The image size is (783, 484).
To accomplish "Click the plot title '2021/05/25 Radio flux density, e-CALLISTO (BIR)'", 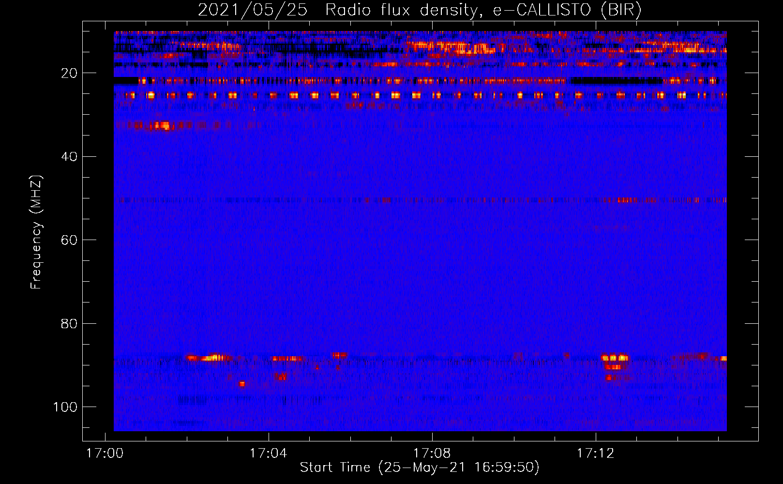I will click(x=420, y=10).
